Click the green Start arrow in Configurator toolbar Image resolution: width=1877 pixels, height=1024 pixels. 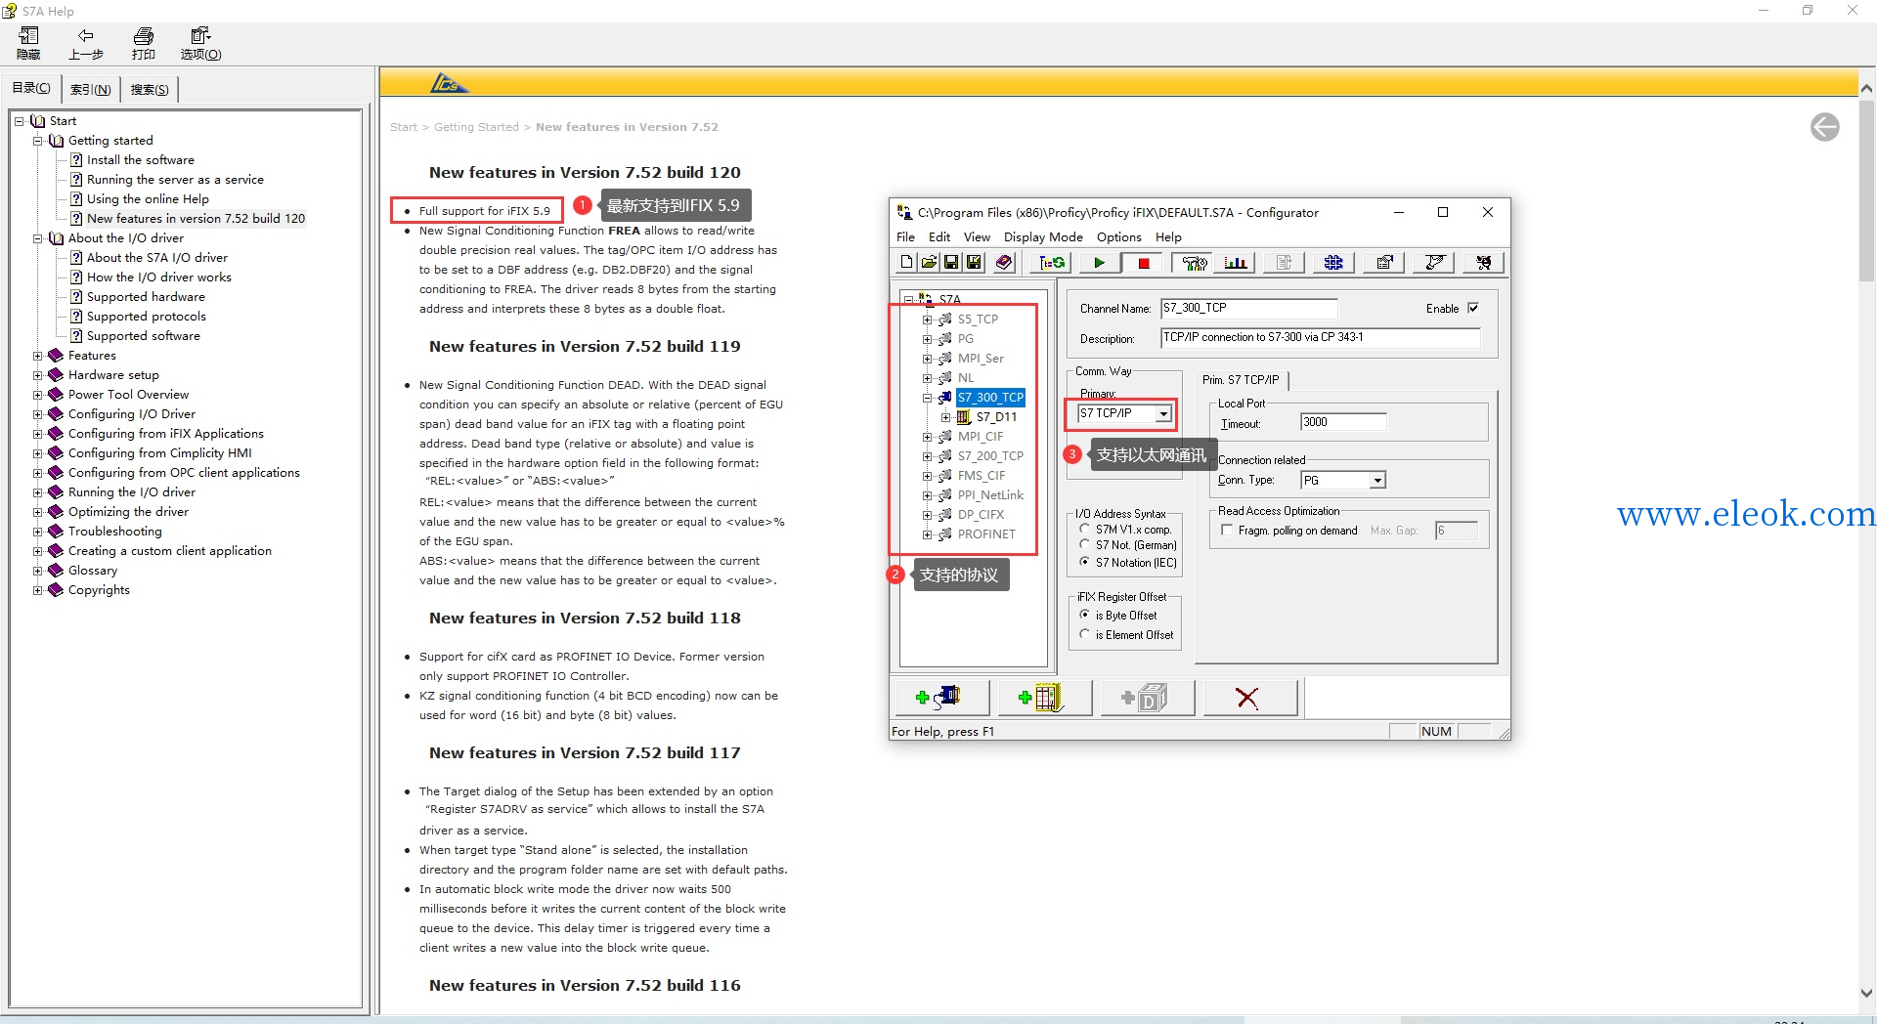[1099, 262]
